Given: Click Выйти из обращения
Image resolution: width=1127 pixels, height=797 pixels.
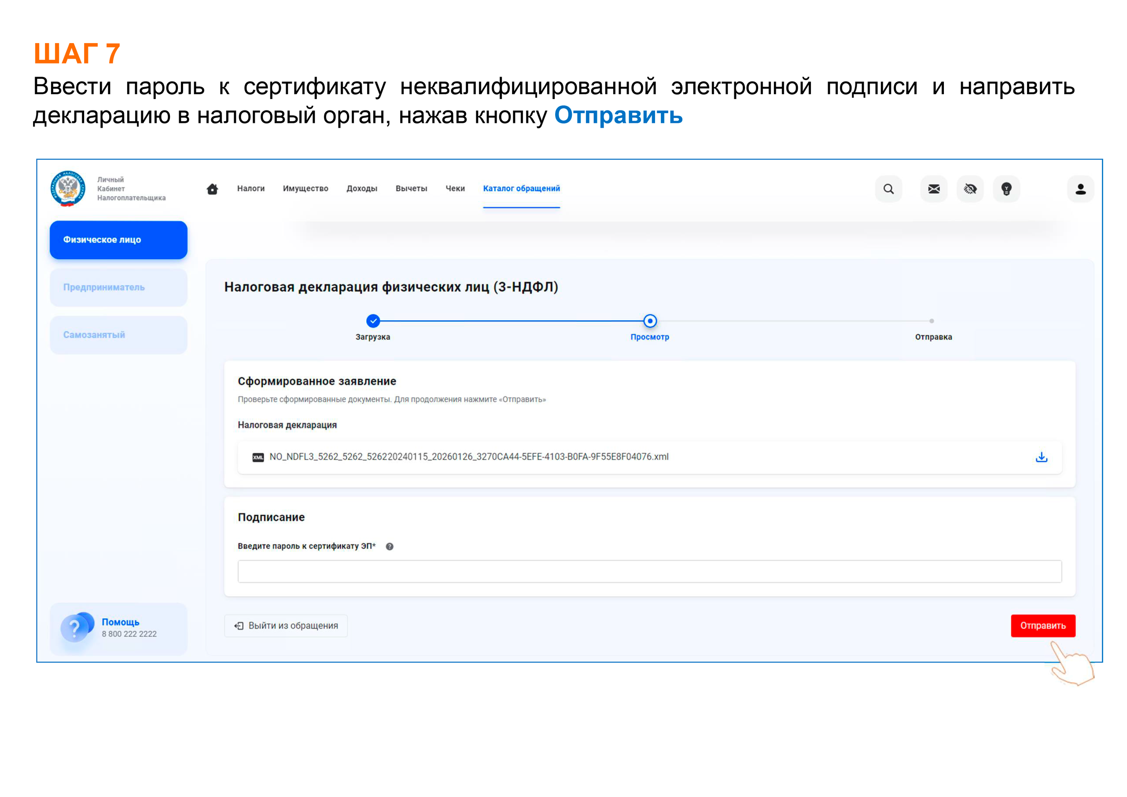Looking at the screenshot, I should point(286,625).
